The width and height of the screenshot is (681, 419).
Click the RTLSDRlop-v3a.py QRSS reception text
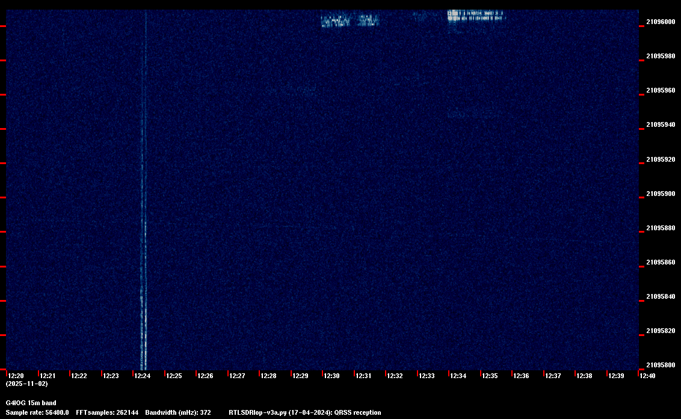305,412
